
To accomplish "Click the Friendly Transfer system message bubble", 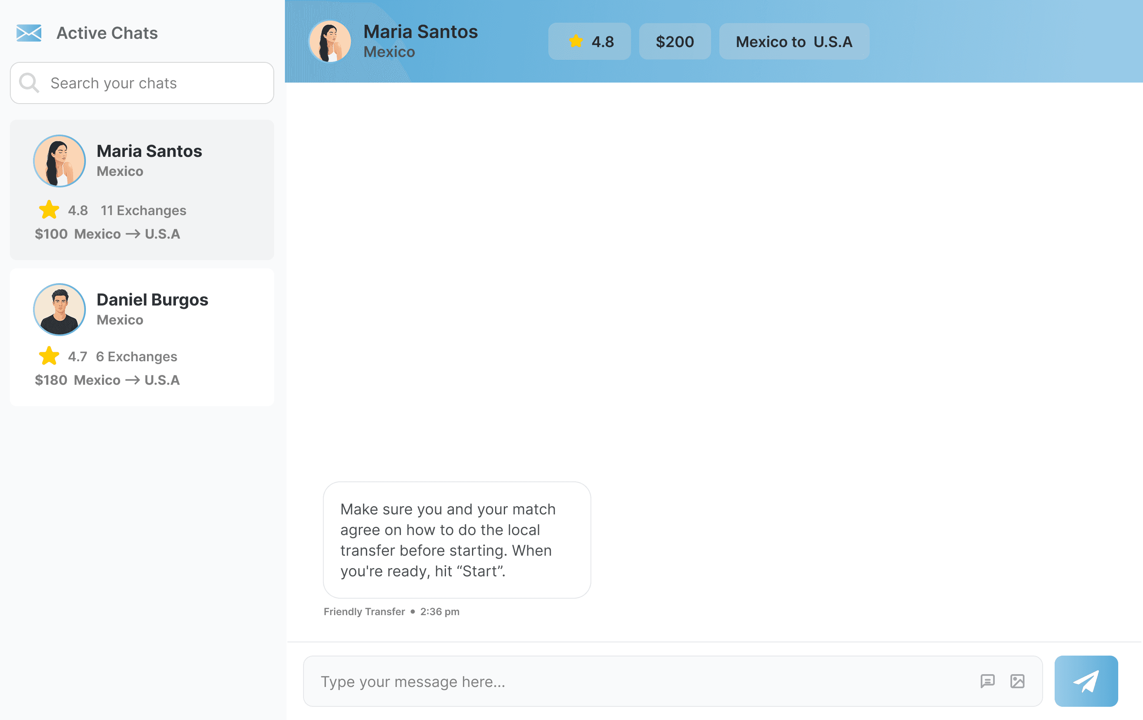I will coord(457,540).
